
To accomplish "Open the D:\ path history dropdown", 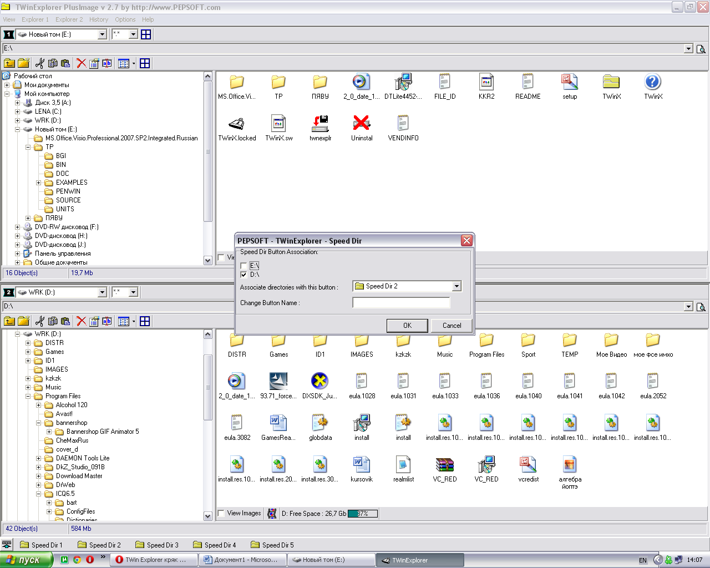I will (x=688, y=307).
